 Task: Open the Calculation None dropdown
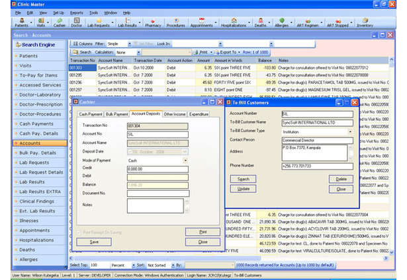[138, 52]
